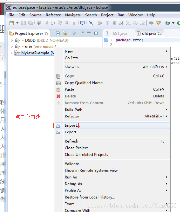Click the Open Web Browser monitor icon
The height and width of the screenshot is (212, 180).
(x=82, y=23)
